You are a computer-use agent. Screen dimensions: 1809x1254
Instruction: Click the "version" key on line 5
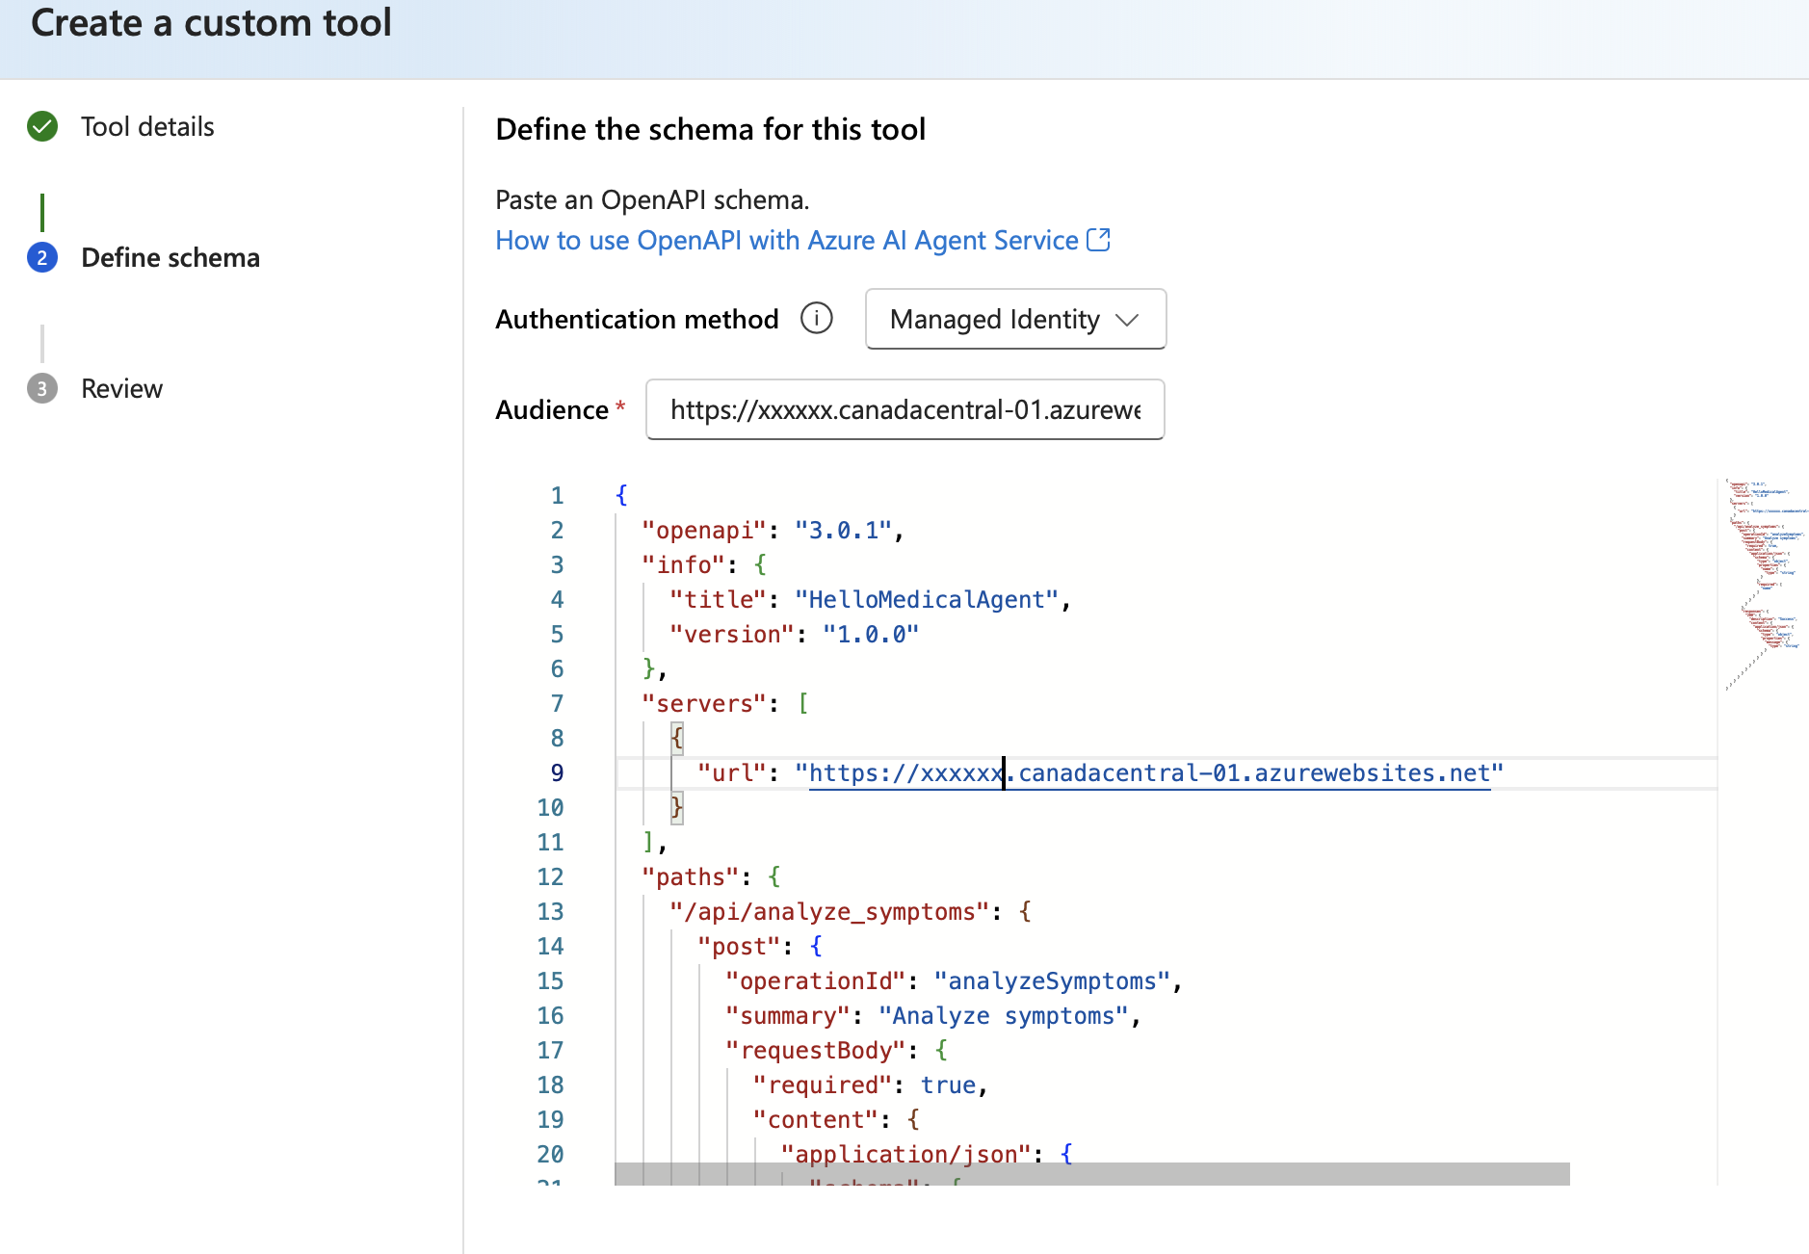pos(732,634)
